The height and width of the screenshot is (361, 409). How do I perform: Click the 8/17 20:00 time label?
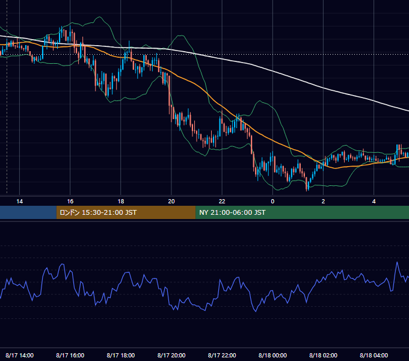[171, 355]
